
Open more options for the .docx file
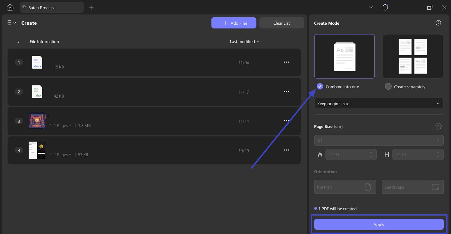pyautogui.click(x=287, y=62)
